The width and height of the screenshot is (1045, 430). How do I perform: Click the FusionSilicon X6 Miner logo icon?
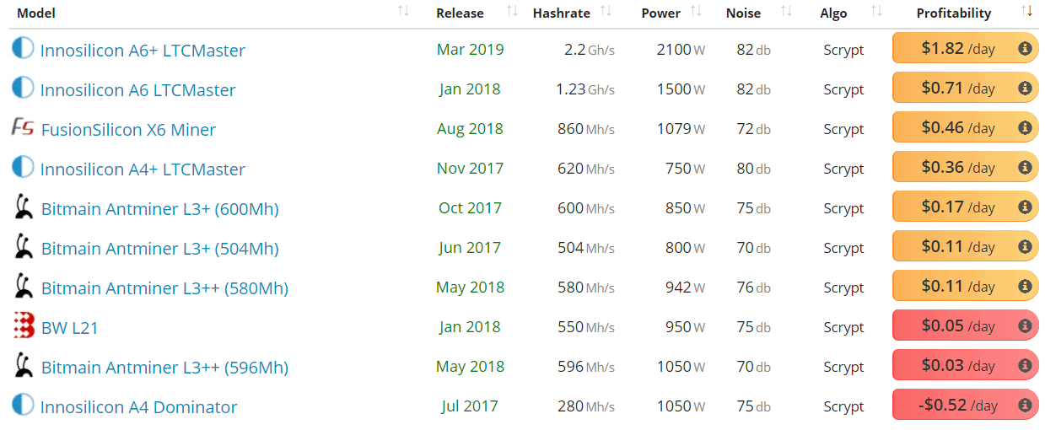[23, 128]
